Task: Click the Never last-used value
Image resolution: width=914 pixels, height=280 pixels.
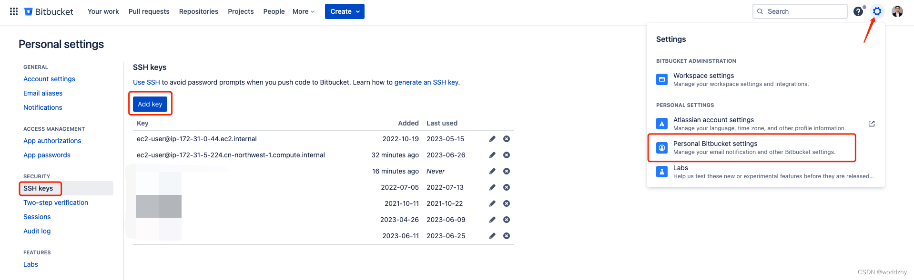Action: (436, 171)
